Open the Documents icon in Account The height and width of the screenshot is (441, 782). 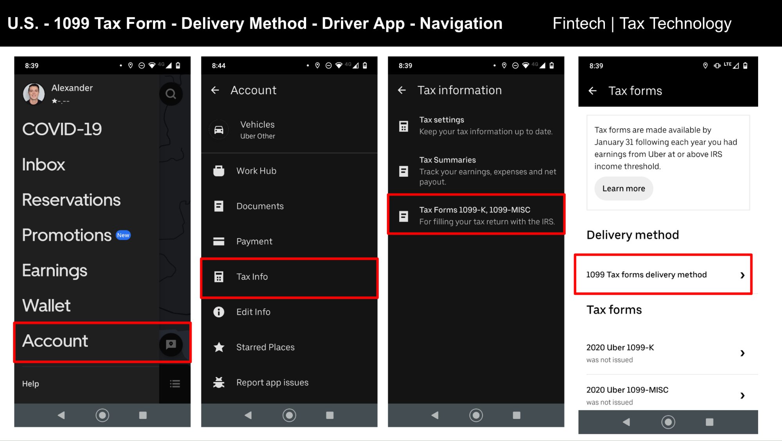tap(219, 206)
